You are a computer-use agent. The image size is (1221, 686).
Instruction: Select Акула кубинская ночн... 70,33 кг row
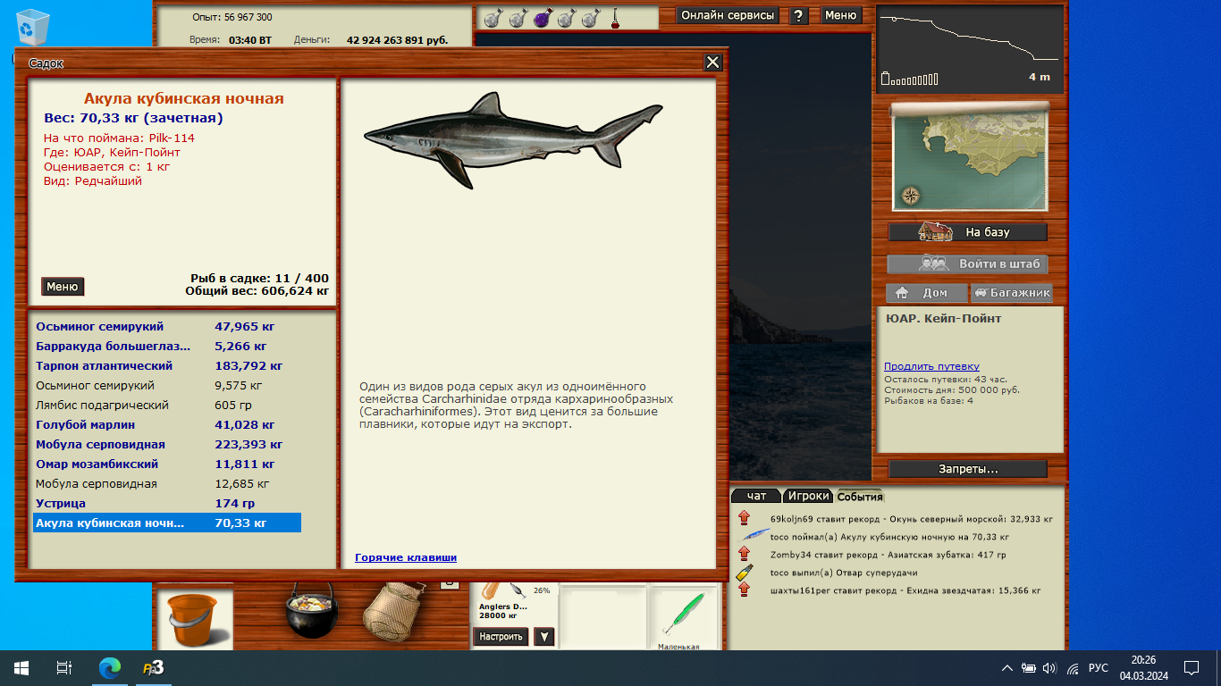click(167, 523)
